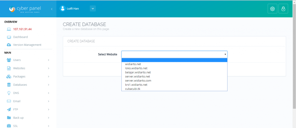Viewport: 296px width, 128px height.
Task: Click the lock icon in header
Action: 283,9
